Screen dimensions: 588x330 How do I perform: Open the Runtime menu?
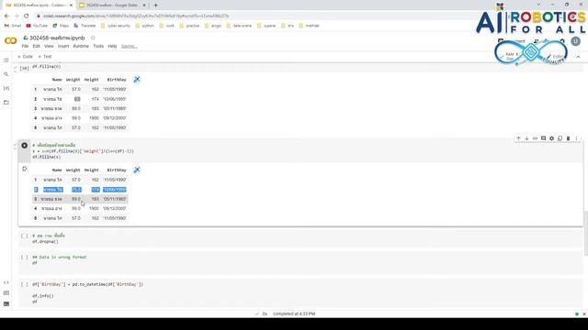pos(81,46)
